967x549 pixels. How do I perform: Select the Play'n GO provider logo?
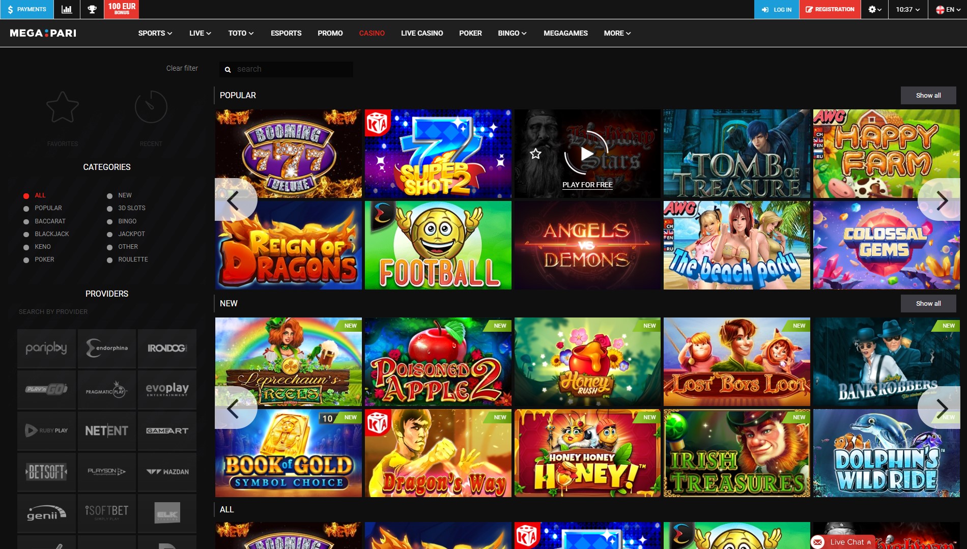[x=46, y=390]
